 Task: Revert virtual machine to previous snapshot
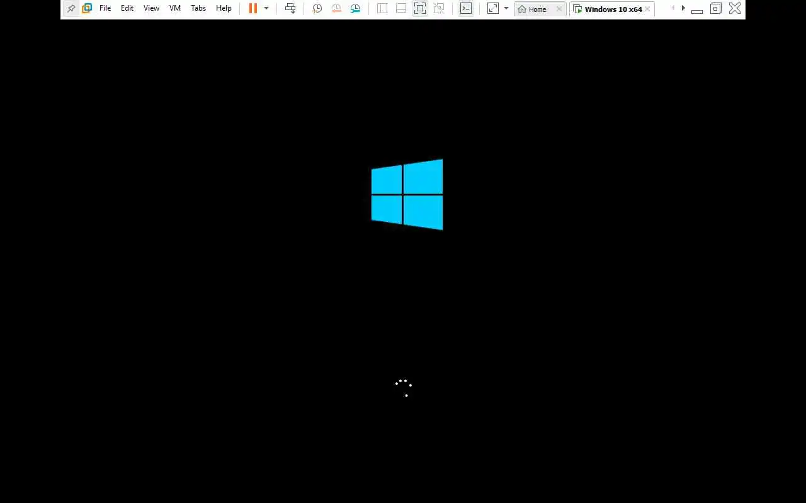(x=336, y=8)
